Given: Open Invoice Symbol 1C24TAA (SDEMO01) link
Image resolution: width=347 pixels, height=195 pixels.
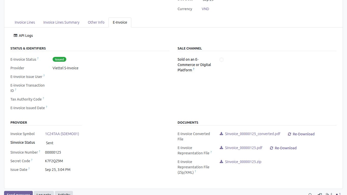Looking at the screenshot, I should pyautogui.click(x=62, y=134).
